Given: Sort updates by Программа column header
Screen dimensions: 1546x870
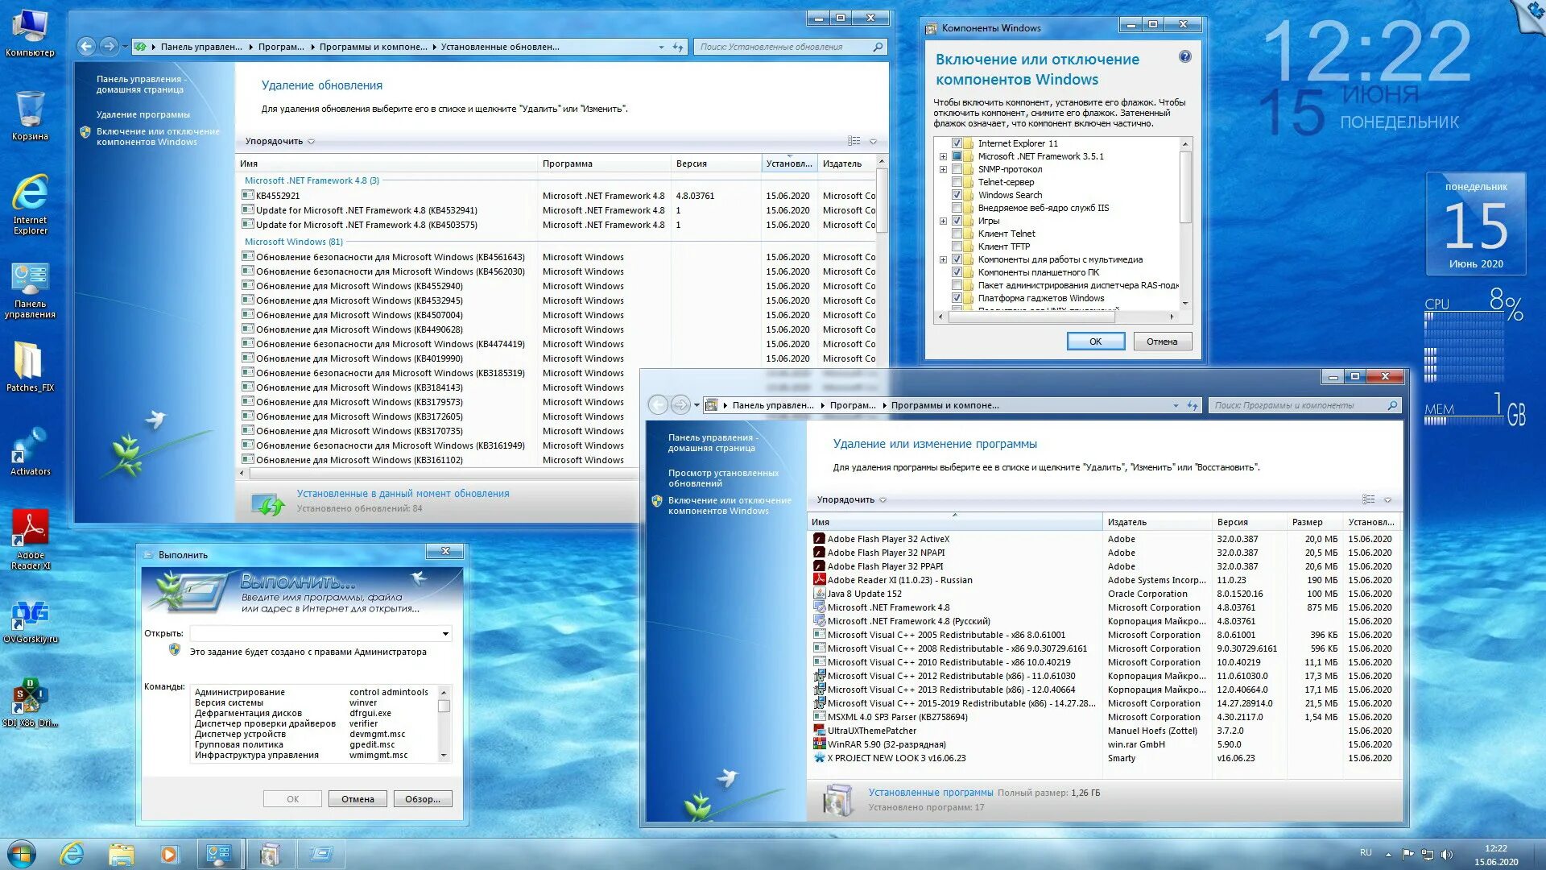Looking at the screenshot, I should click(604, 164).
